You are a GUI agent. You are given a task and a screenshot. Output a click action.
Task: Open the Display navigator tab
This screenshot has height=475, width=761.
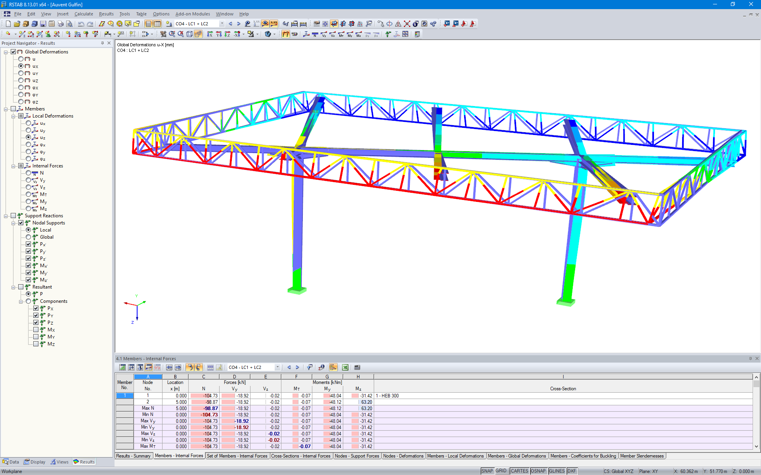tap(35, 462)
